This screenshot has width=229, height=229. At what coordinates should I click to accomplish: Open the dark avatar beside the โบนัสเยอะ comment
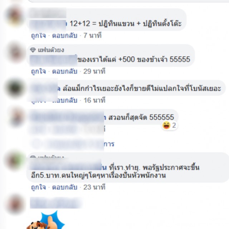tap(15, 88)
